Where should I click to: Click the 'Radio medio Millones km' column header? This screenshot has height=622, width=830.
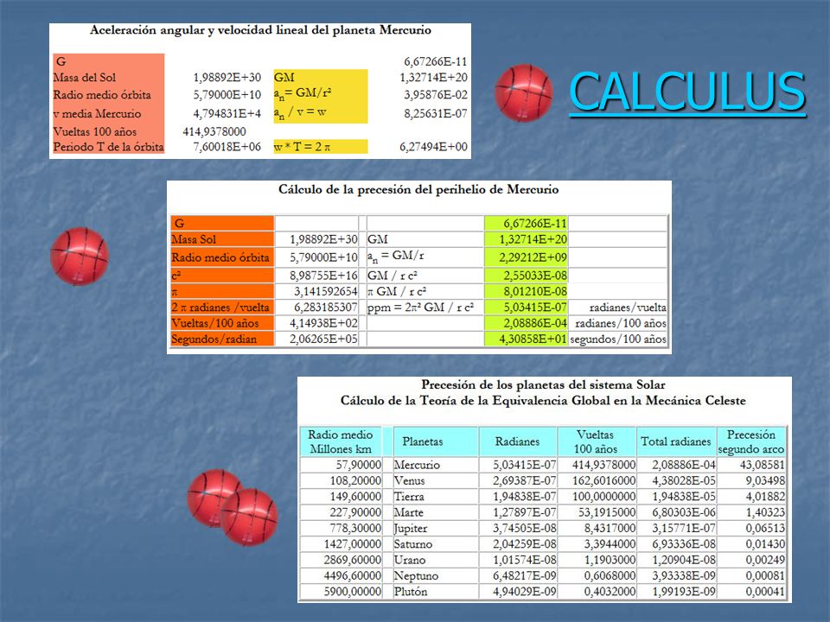(341, 441)
